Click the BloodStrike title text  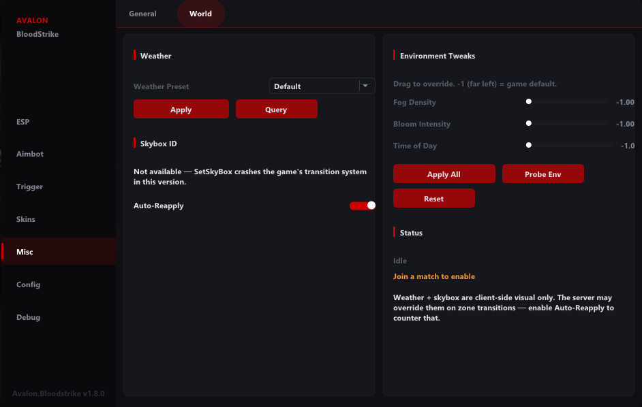coord(37,34)
